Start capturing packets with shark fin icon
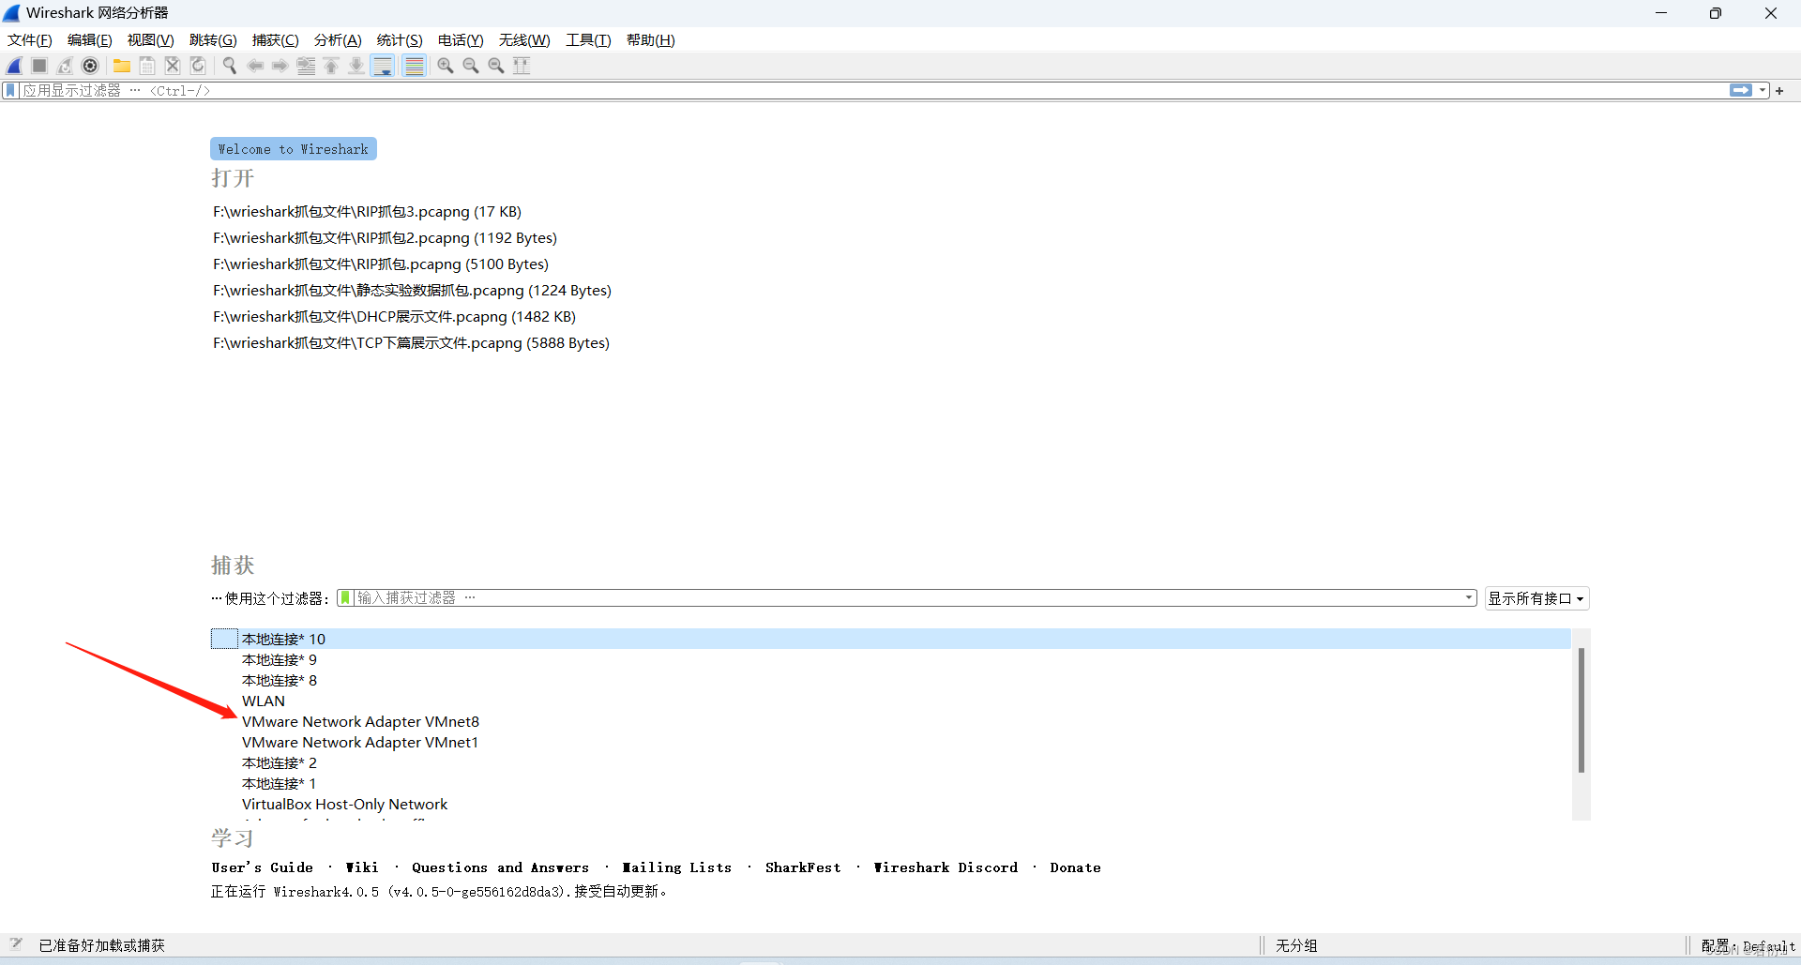The height and width of the screenshot is (965, 1801). pyautogui.click(x=15, y=66)
